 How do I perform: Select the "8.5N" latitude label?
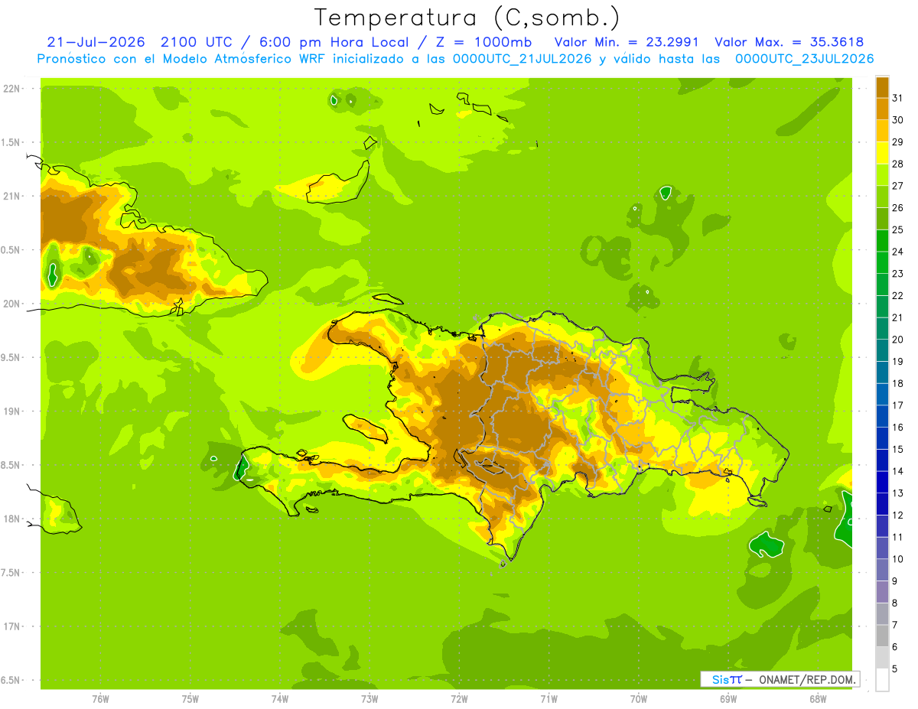coord(11,465)
